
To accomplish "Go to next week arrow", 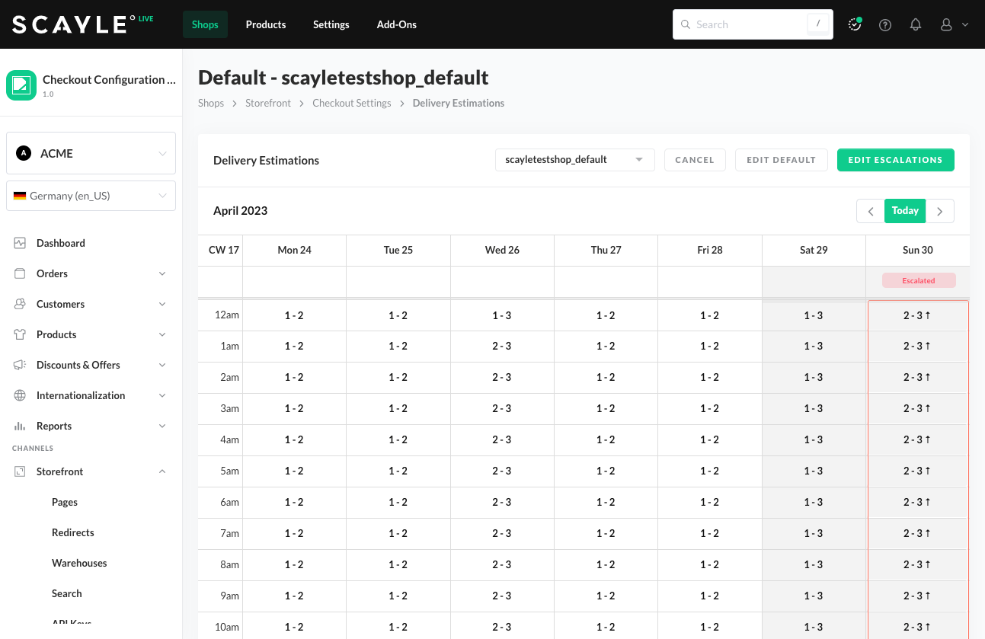I will (940, 211).
